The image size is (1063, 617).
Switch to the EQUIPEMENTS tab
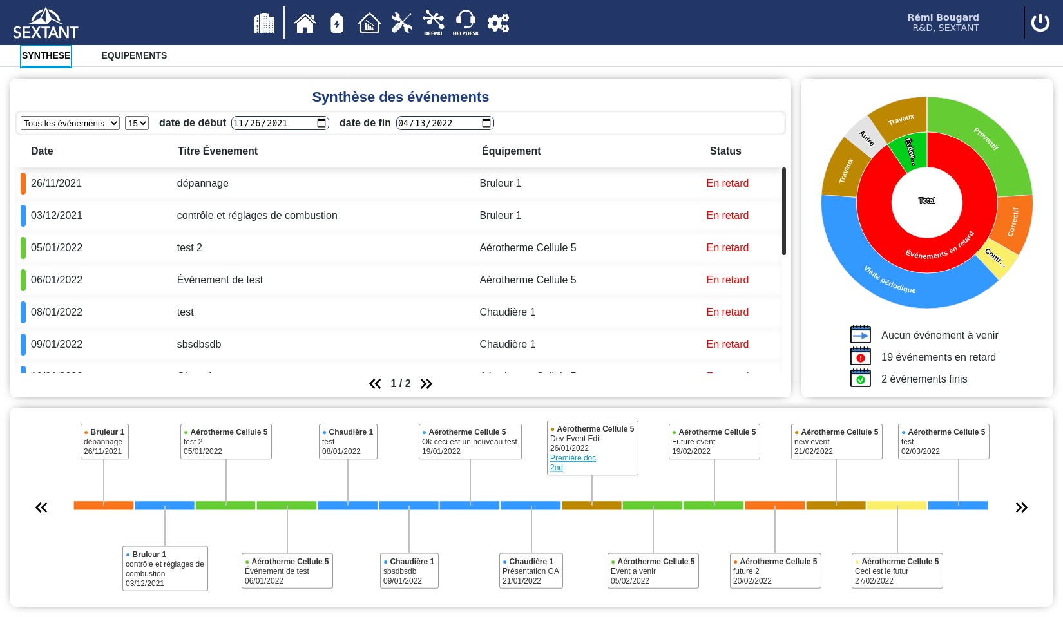pos(134,55)
